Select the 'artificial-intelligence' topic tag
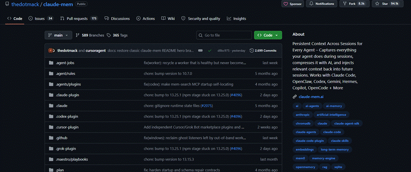Viewport: 411px width, 172px height. click(x=331, y=115)
